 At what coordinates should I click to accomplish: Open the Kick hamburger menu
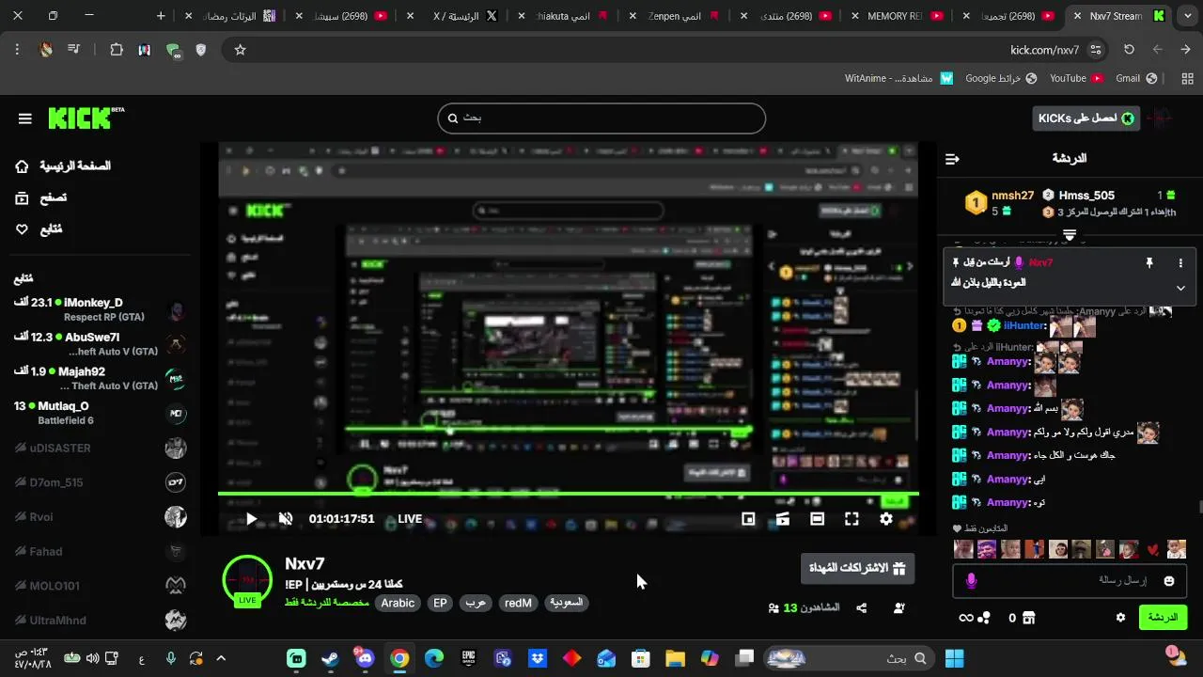[25, 118]
